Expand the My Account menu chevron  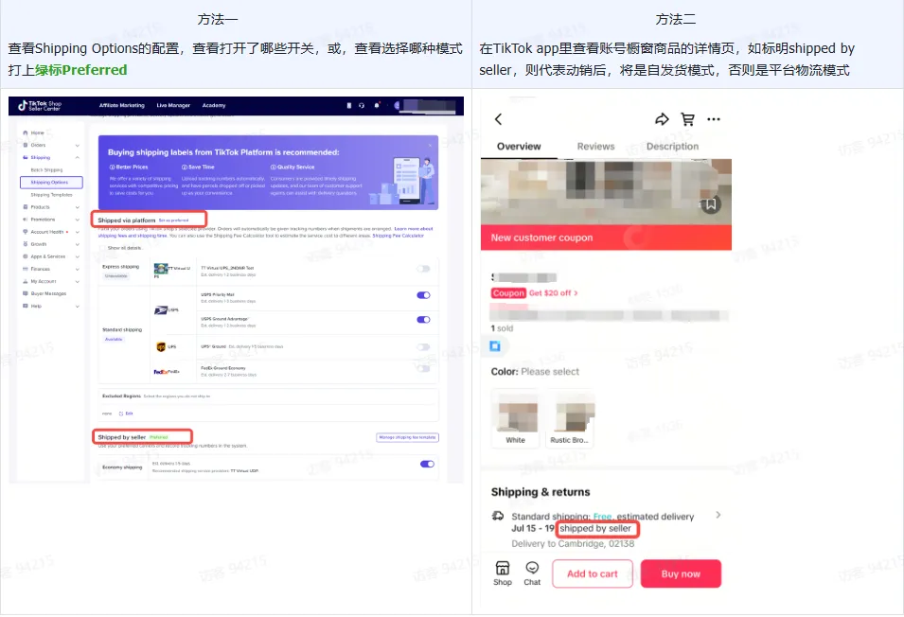click(78, 281)
